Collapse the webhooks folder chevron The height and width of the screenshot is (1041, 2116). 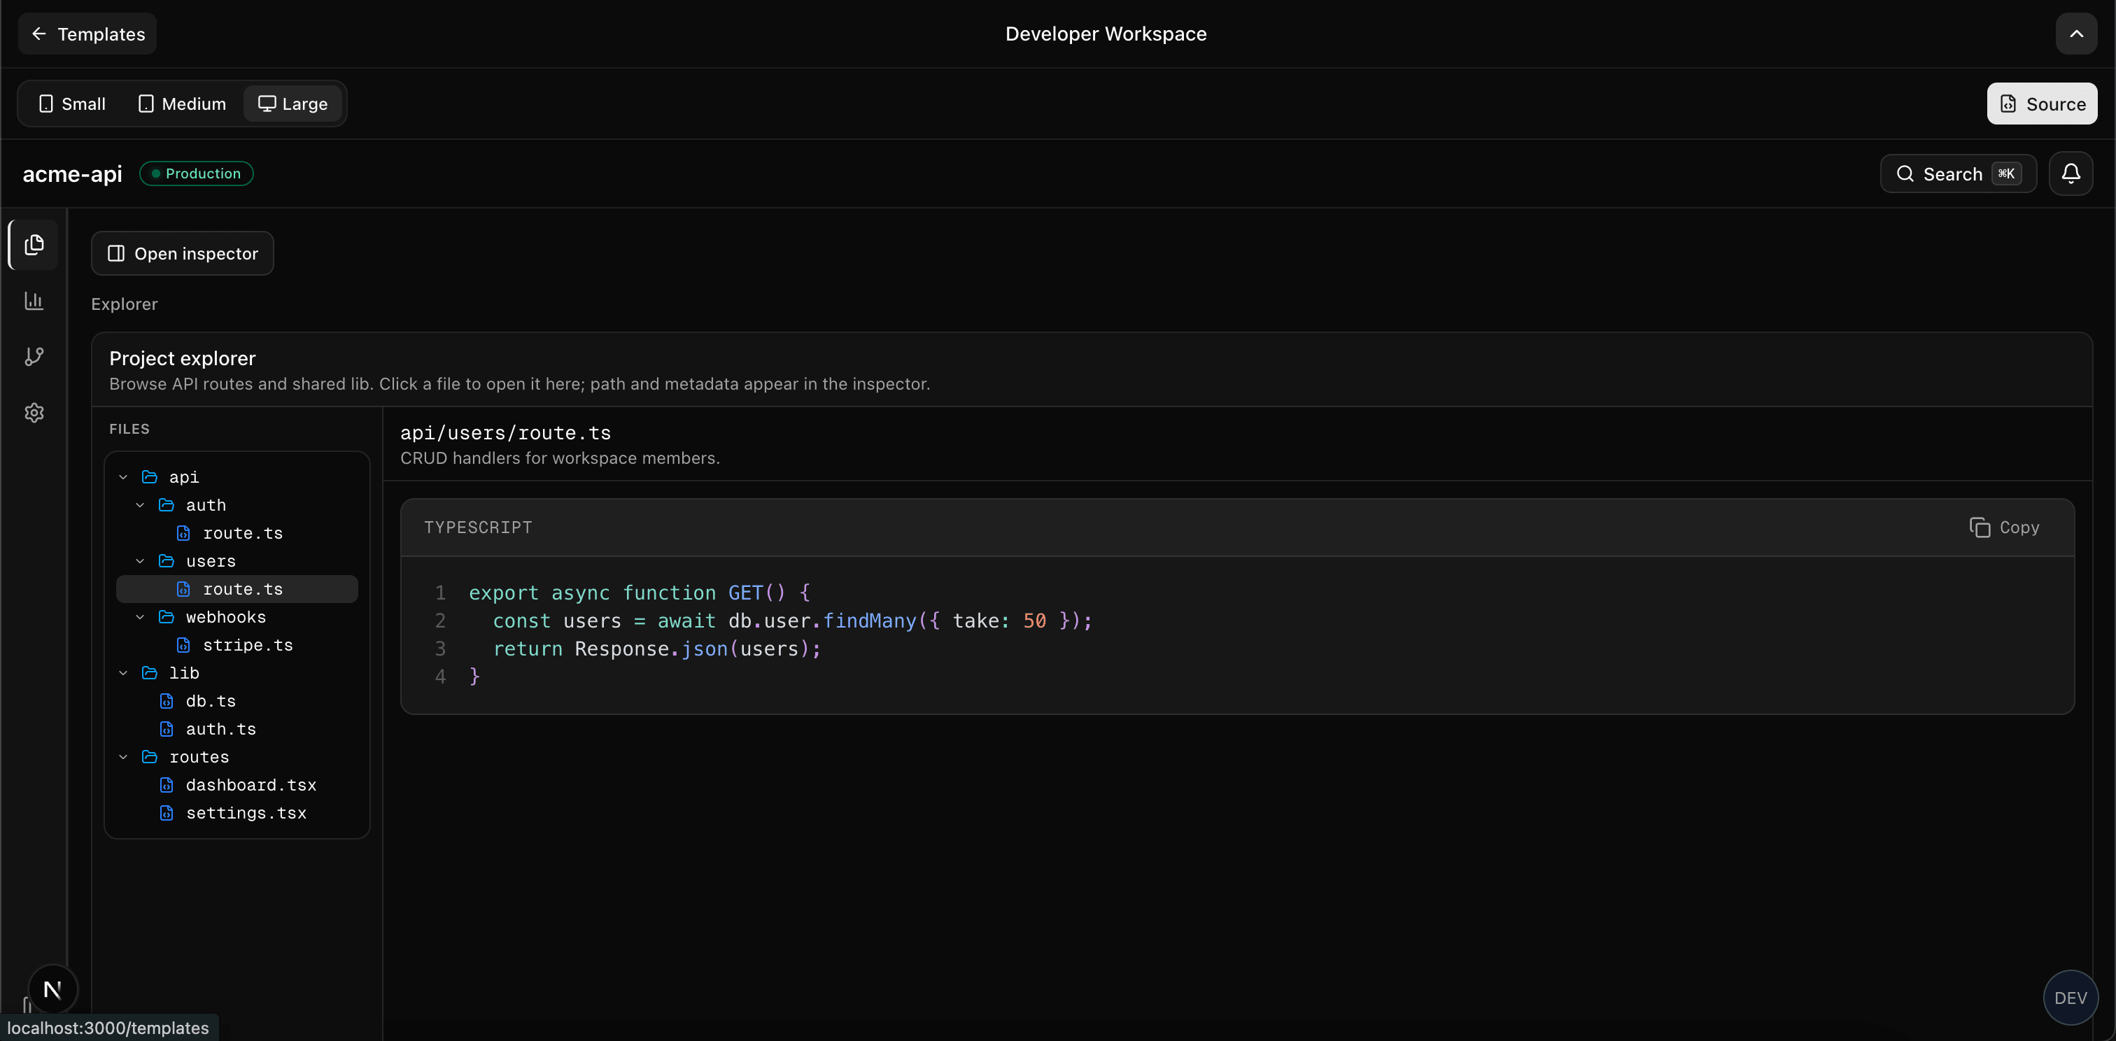click(140, 616)
